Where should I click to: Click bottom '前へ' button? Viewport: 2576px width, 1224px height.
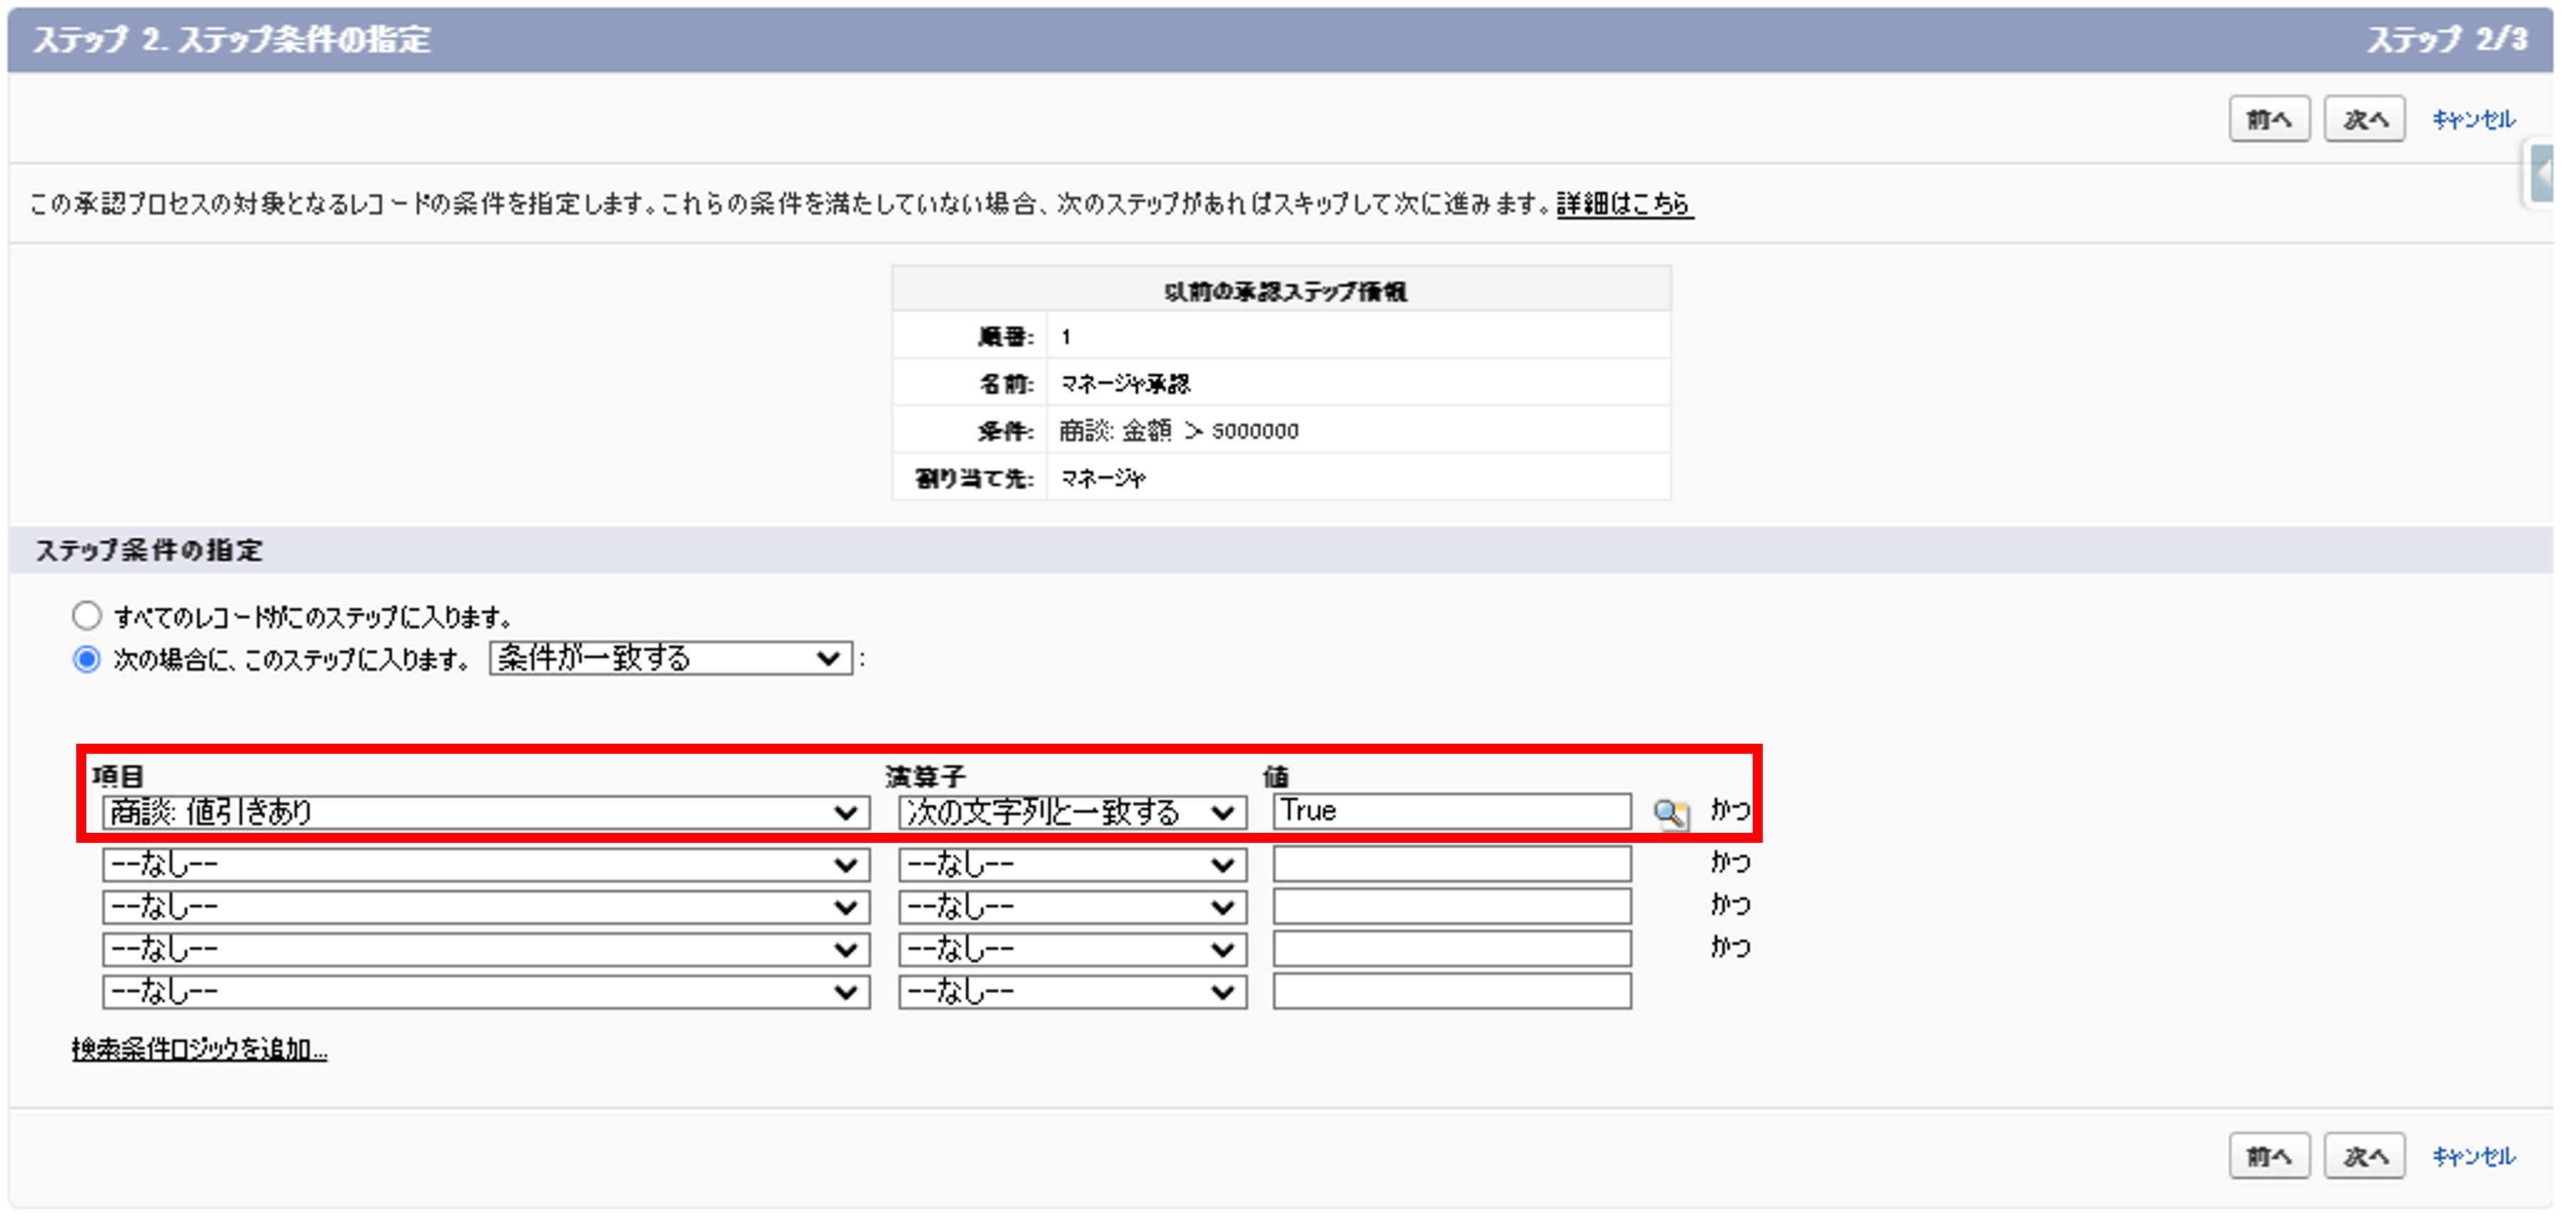pyautogui.click(x=2269, y=1157)
